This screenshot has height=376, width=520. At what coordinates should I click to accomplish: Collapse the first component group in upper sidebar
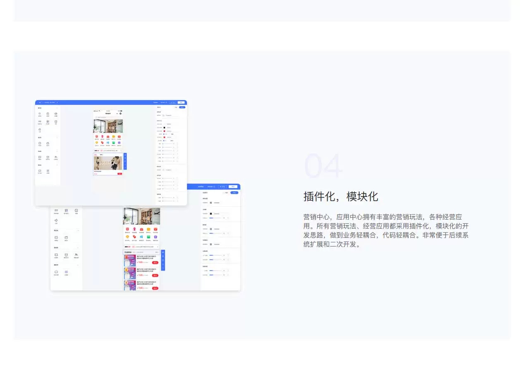(x=57, y=108)
